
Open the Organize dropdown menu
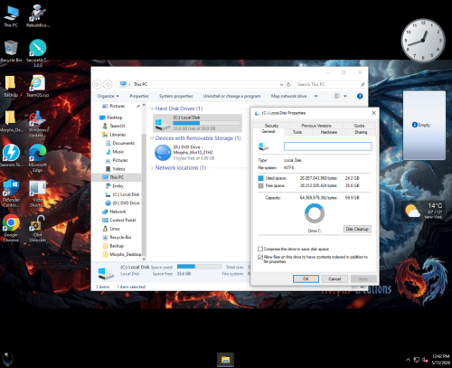[x=108, y=96]
